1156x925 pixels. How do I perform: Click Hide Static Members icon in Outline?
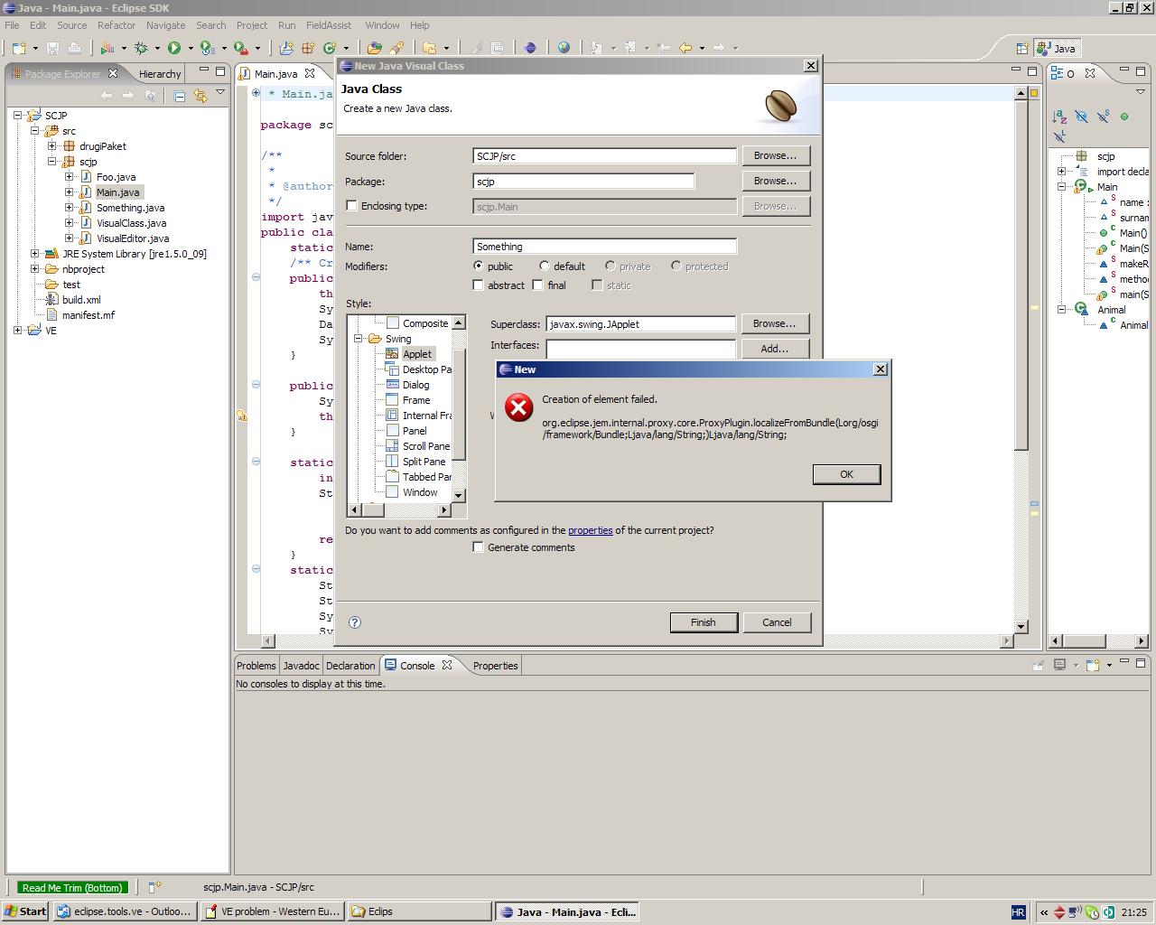1103,117
